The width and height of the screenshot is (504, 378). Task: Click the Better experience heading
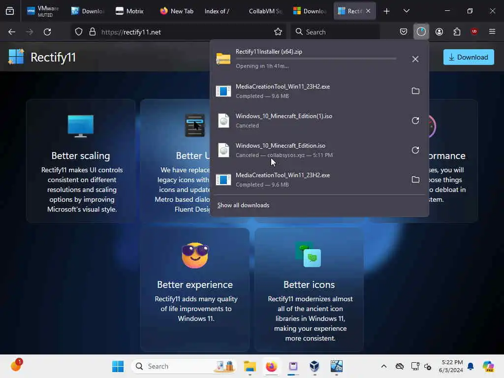[195, 284]
